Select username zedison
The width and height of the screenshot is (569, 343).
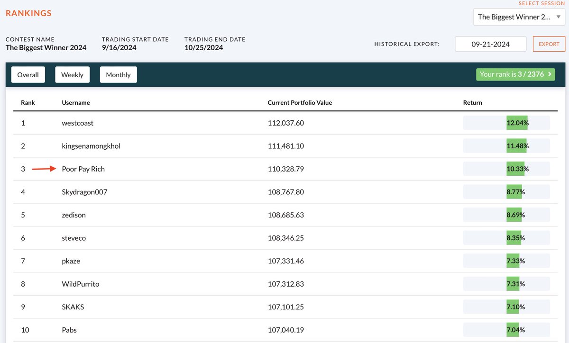pyautogui.click(x=73, y=215)
